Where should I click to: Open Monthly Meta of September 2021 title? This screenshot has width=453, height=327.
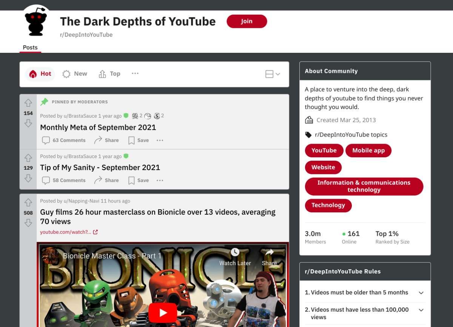(98, 127)
